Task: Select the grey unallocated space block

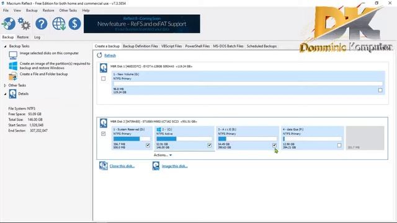Action: pos(365,138)
